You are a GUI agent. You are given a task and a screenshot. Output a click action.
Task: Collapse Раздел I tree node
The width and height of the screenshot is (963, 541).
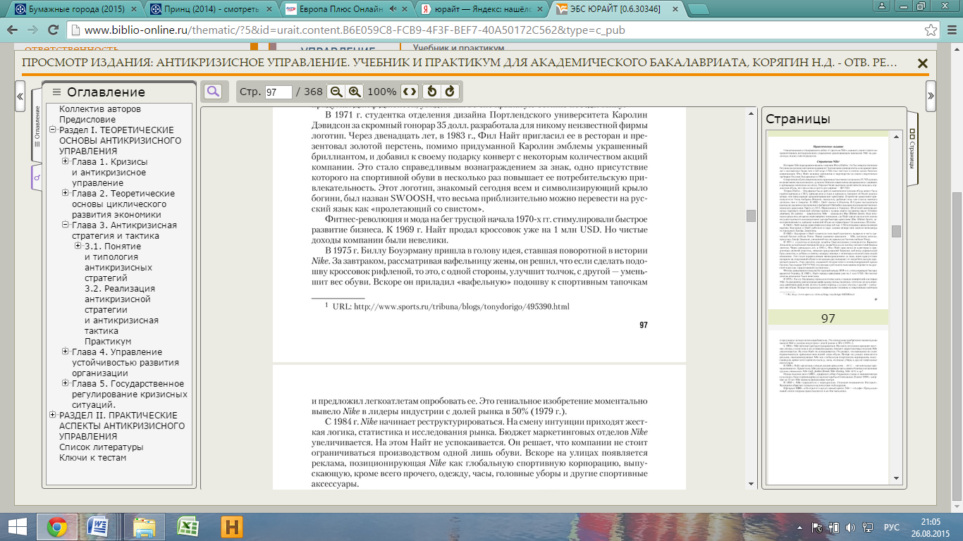tap(53, 130)
